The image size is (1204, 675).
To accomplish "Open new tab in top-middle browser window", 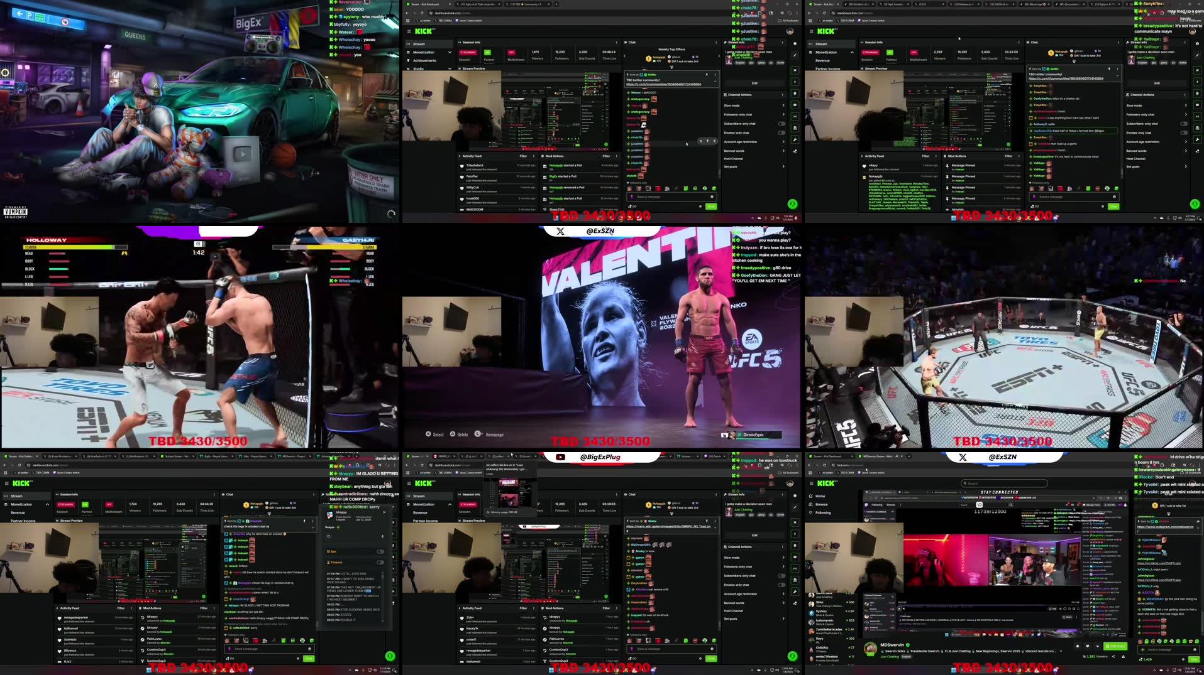I will coord(557,4).
